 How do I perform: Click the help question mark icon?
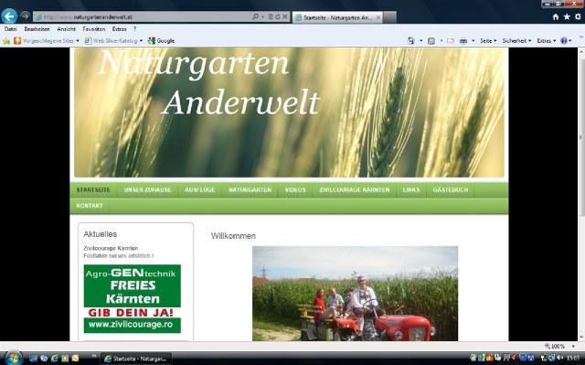coord(564,41)
